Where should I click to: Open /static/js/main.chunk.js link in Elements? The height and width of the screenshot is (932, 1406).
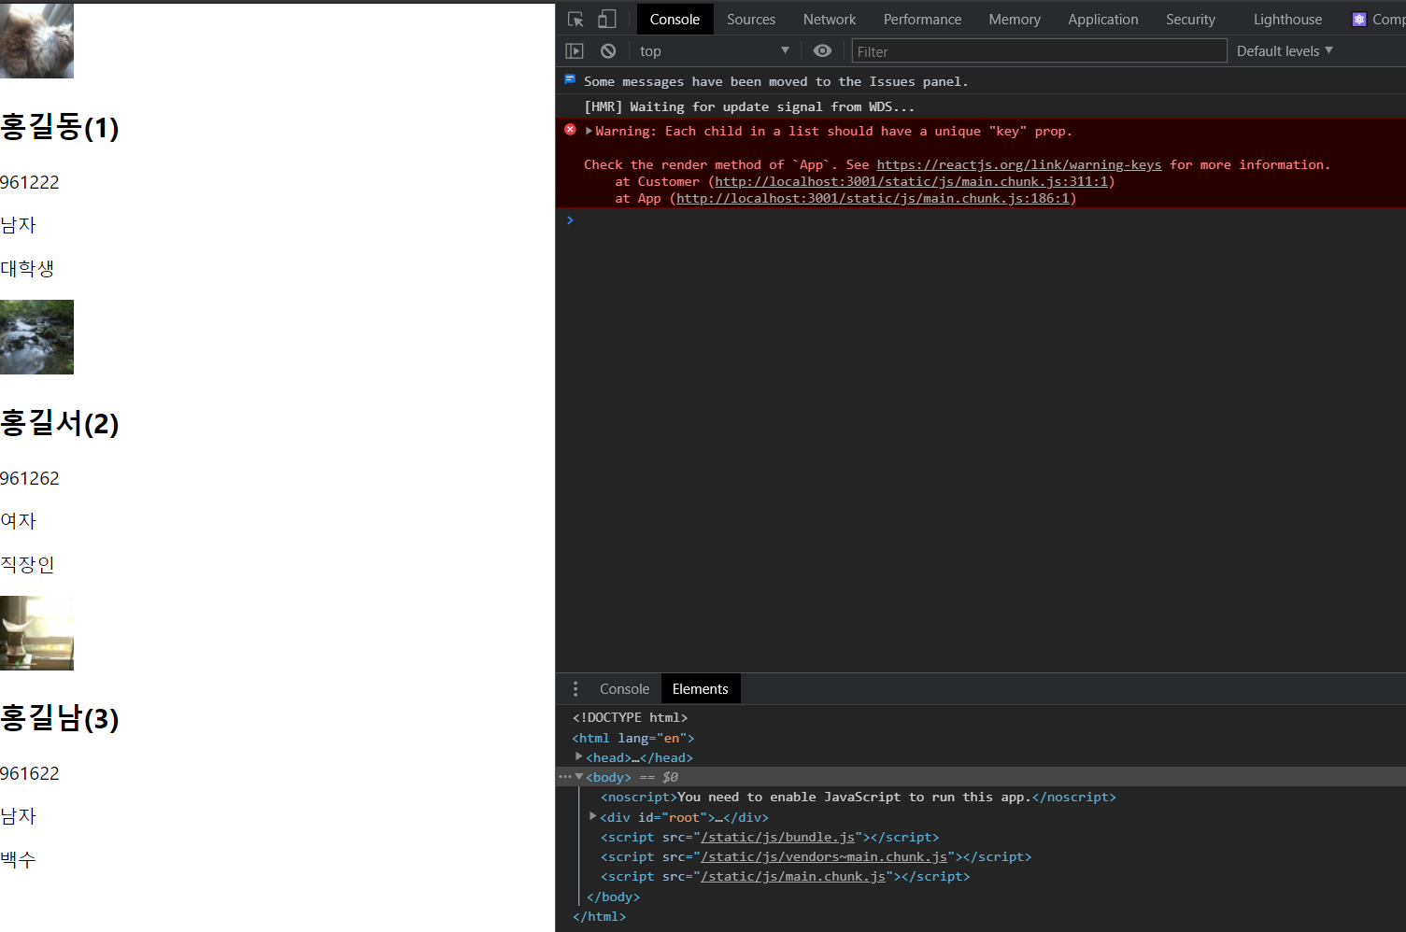point(793,877)
